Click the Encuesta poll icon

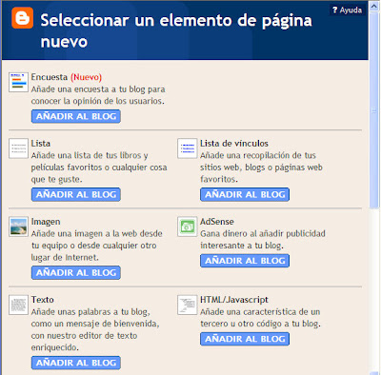pyautogui.click(x=18, y=82)
